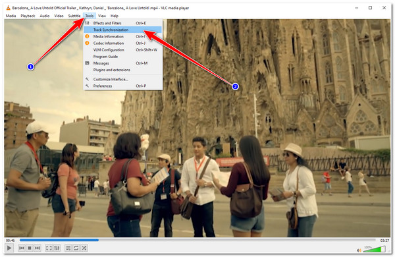Toggle the playlist view icon
This screenshot has width=395, height=257.
(x=68, y=248)
